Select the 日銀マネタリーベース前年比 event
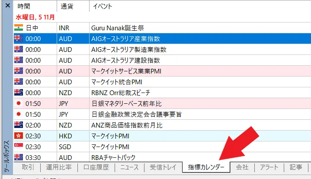The image size is (311, 179). point(127,103)
